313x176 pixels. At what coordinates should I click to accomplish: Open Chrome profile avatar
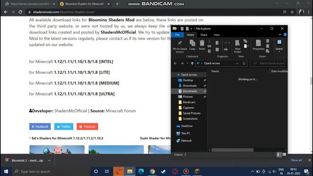[301, 12]
